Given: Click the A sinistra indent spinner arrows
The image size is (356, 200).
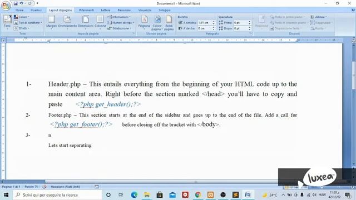Looking at the screenshot, I should (x=214, y=23).
